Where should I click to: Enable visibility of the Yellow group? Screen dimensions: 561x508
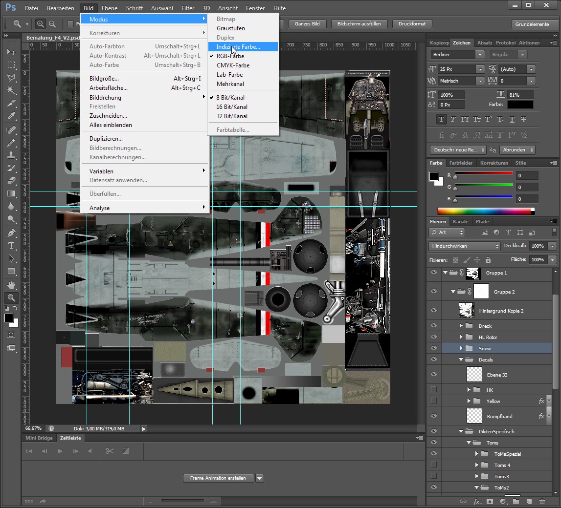[x=433, y=401]
